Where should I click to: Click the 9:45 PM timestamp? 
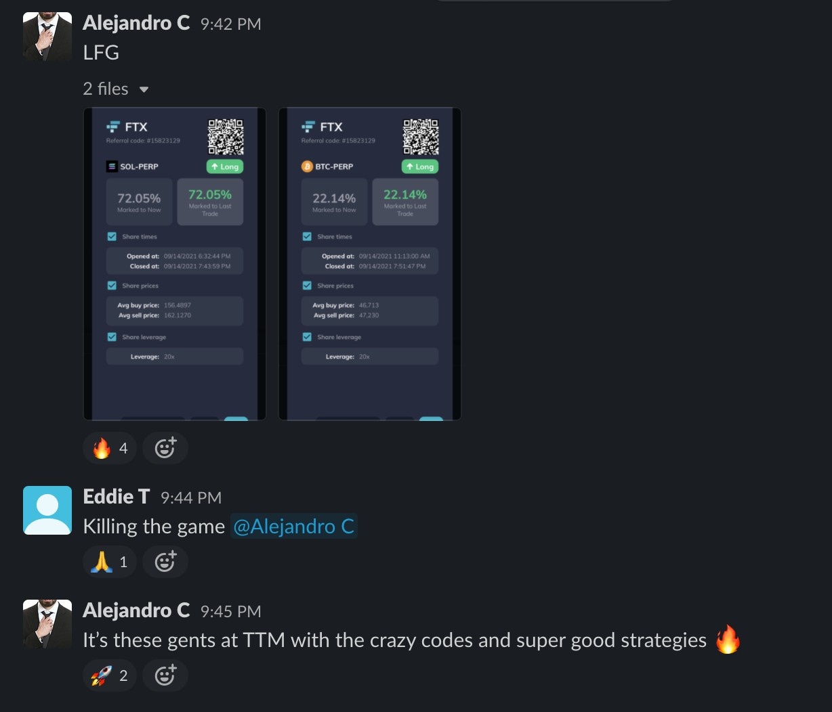point(231,612)
